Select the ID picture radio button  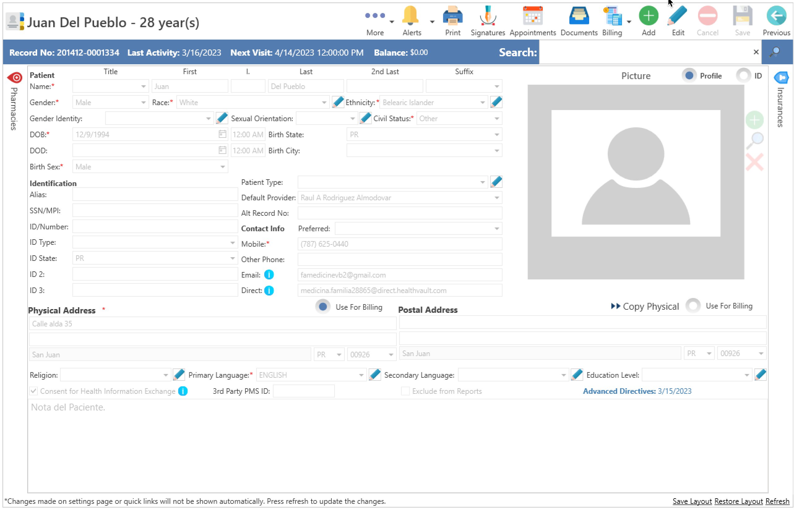[x=743, y=75]
